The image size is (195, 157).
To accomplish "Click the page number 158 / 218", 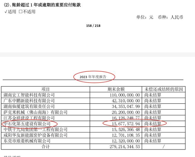I will pos(93,26).
